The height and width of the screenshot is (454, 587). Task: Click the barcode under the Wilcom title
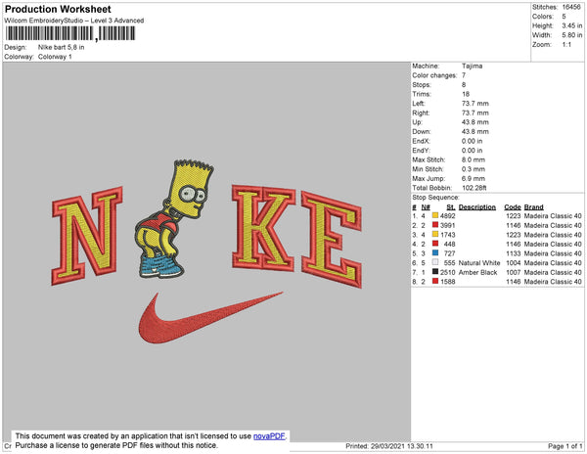(x=70, y=33)
